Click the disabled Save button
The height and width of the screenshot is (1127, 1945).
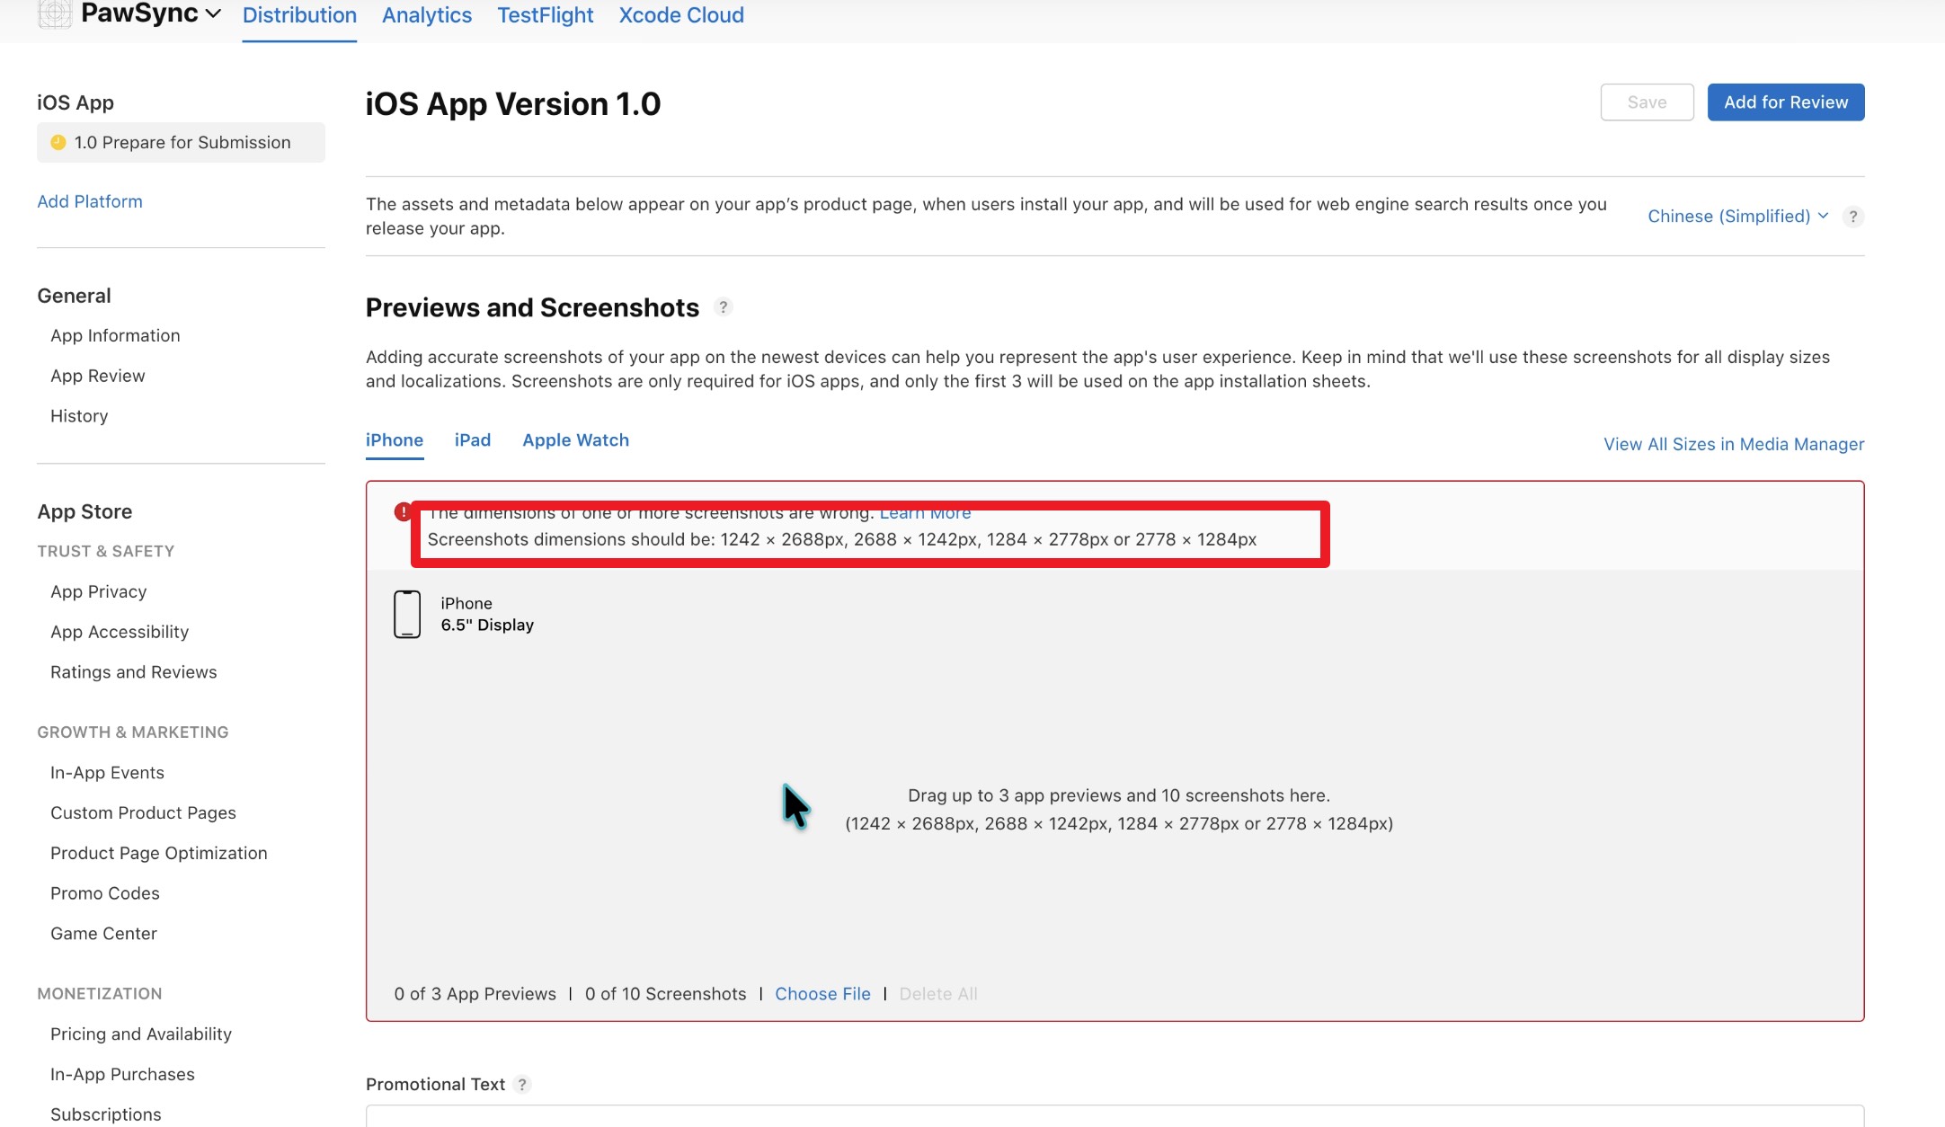[1647, 102]
